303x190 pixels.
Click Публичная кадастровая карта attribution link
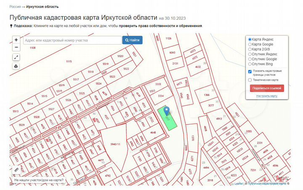tap(266, 184)
